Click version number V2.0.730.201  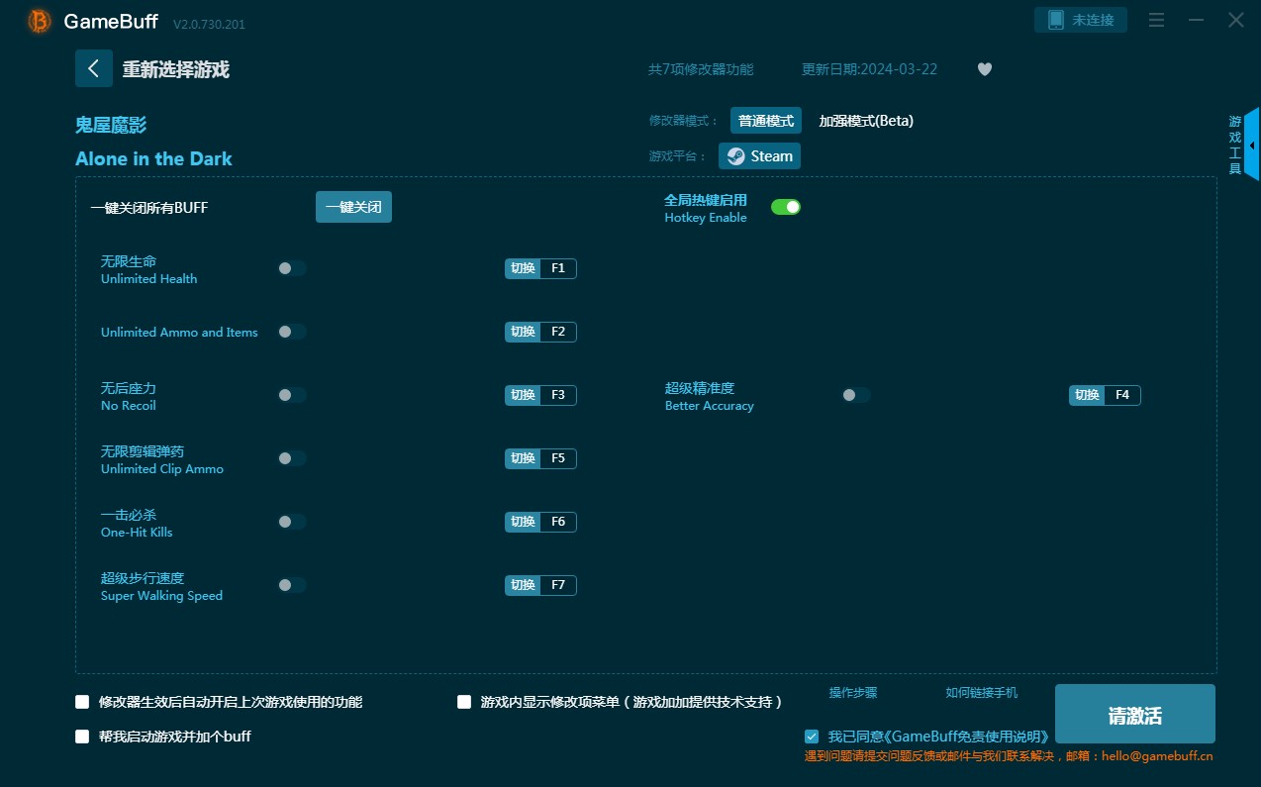[209, 24]
